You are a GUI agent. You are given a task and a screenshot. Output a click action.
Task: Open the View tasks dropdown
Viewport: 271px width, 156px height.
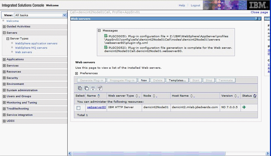[65, 15]
